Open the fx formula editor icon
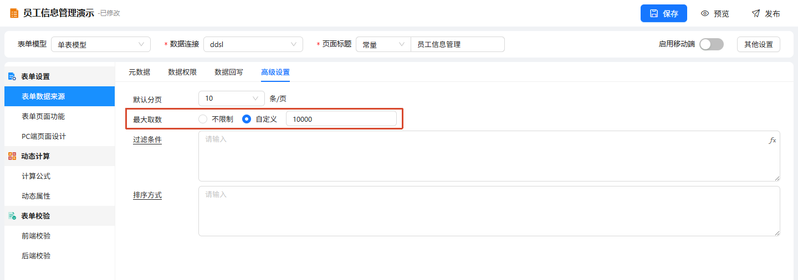 tap(773, 141)
